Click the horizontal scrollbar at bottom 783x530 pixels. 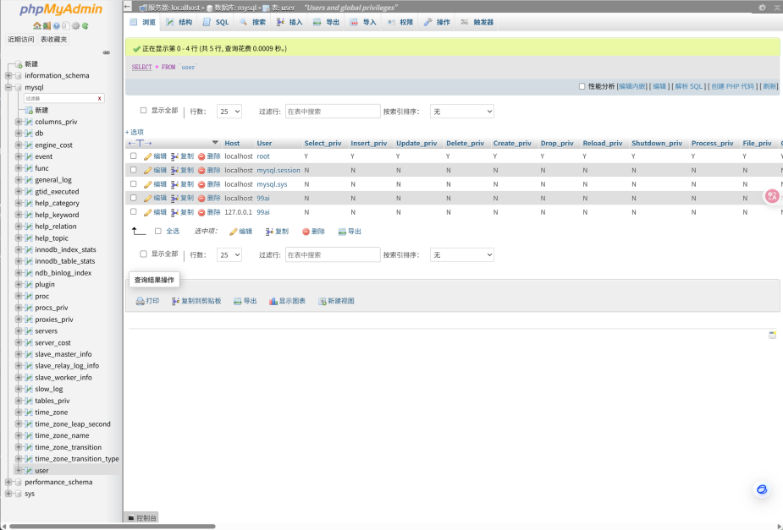(x=113, y=526)
